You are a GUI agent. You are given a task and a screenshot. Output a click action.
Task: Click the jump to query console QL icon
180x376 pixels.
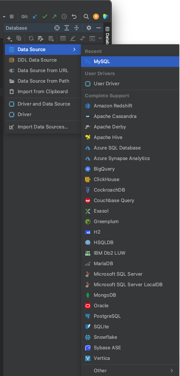pyautogui.click(x=92, y=38)
